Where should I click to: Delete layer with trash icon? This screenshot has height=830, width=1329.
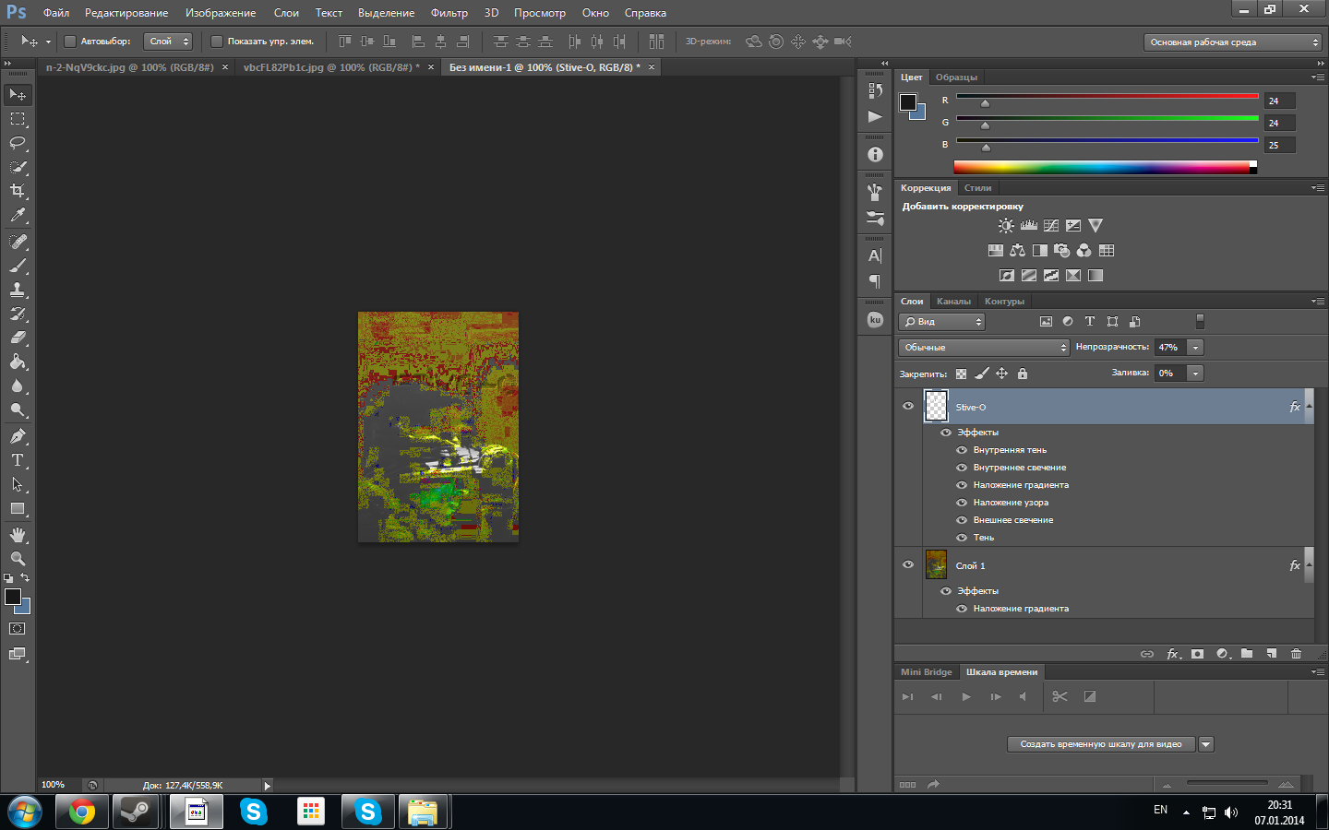(x=1296, y=654)
